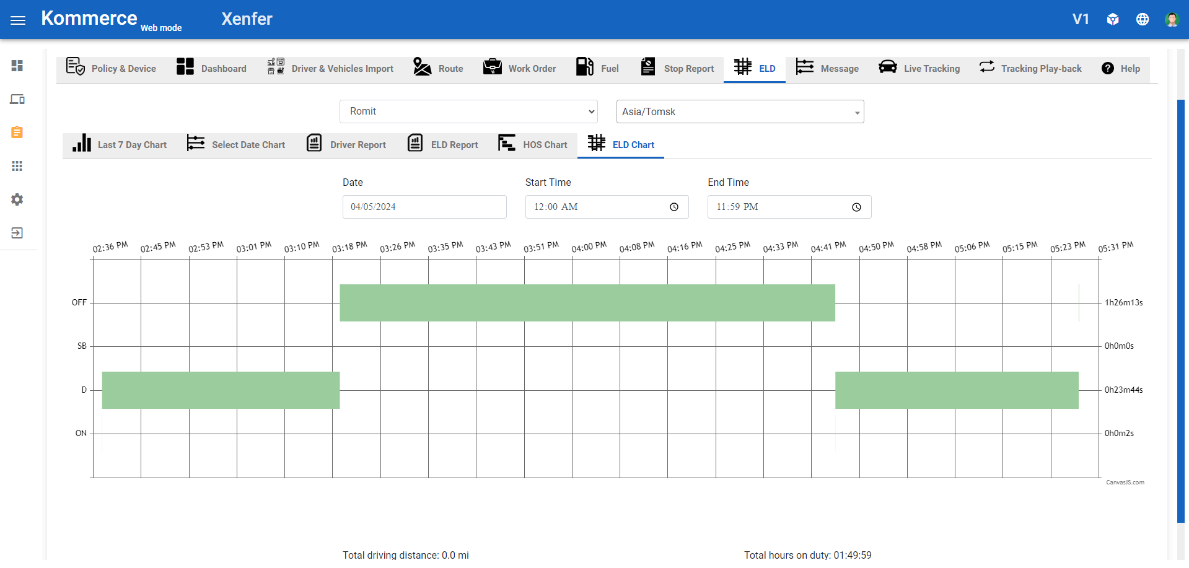Screen dimensions: 1189x568
Task: Open the user profile avatar
Action: pyautogui.click(x=1171, y=20)
